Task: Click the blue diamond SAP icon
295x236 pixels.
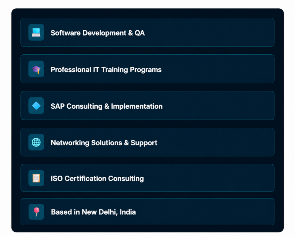Action: tap(36, 106)
